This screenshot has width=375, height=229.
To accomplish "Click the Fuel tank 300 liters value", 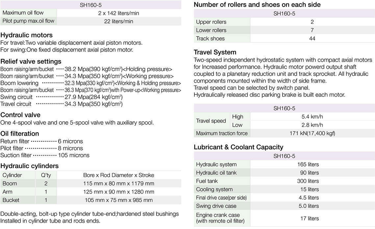I will [x=308, y=181].
